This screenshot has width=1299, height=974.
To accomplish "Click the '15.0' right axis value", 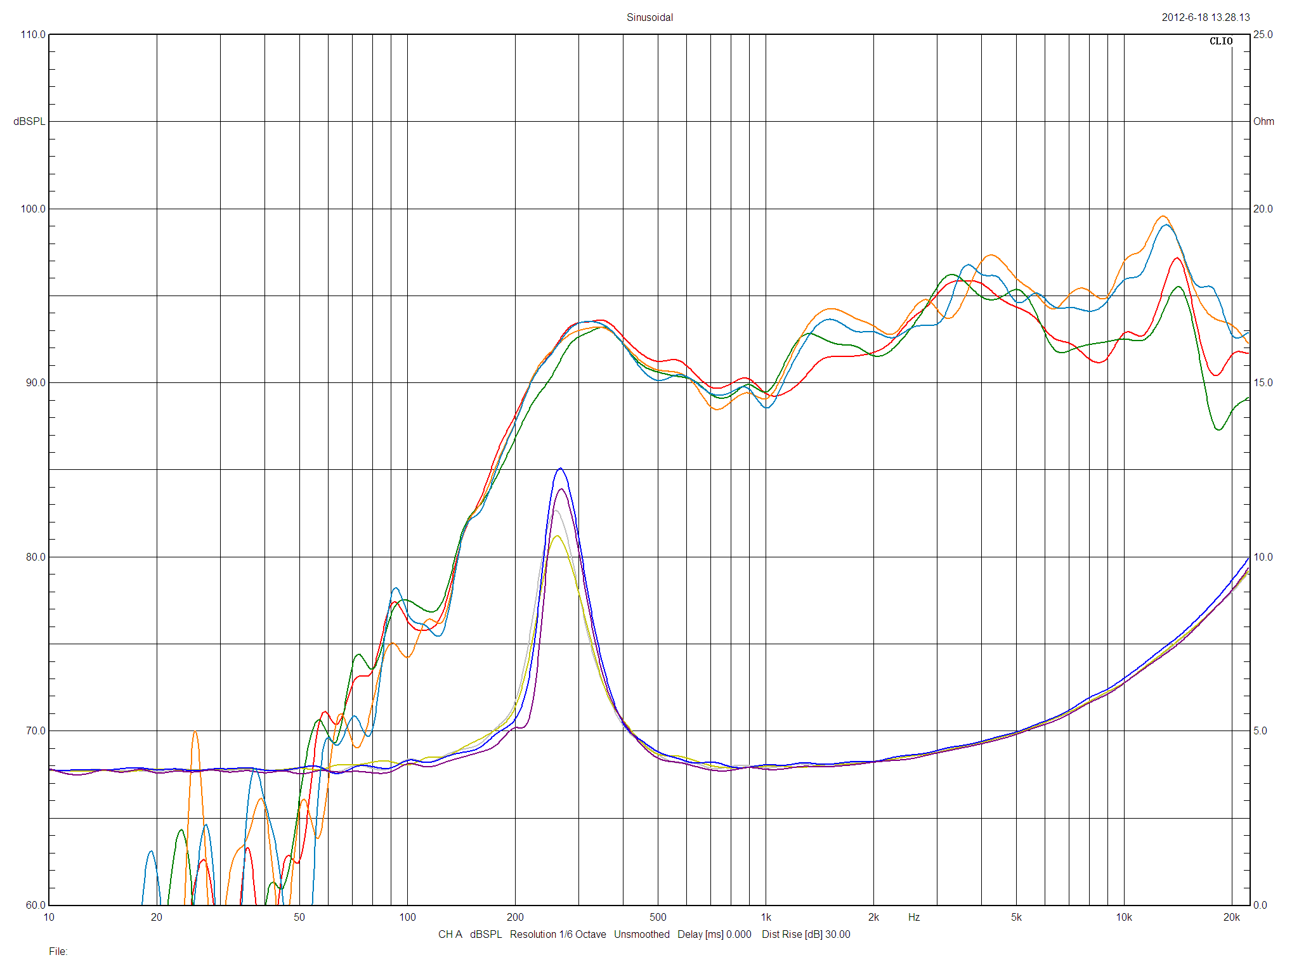I will 1263,382.
